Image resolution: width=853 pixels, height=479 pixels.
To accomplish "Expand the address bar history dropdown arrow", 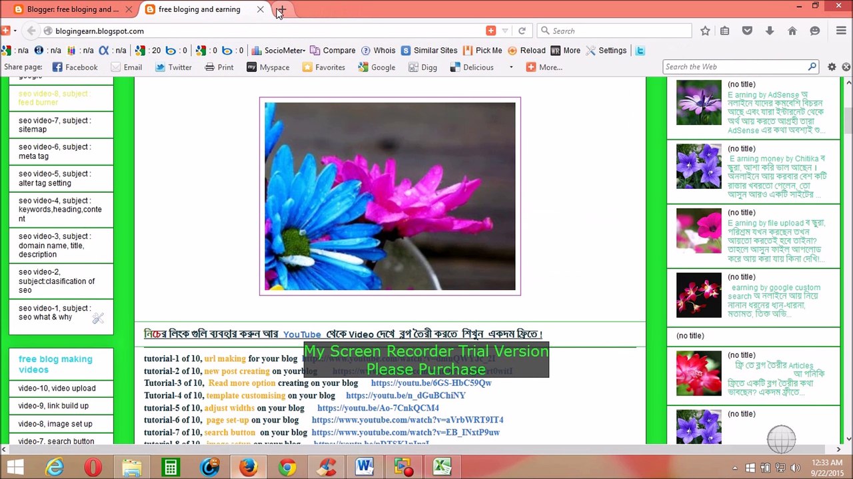I will [505, 31].
